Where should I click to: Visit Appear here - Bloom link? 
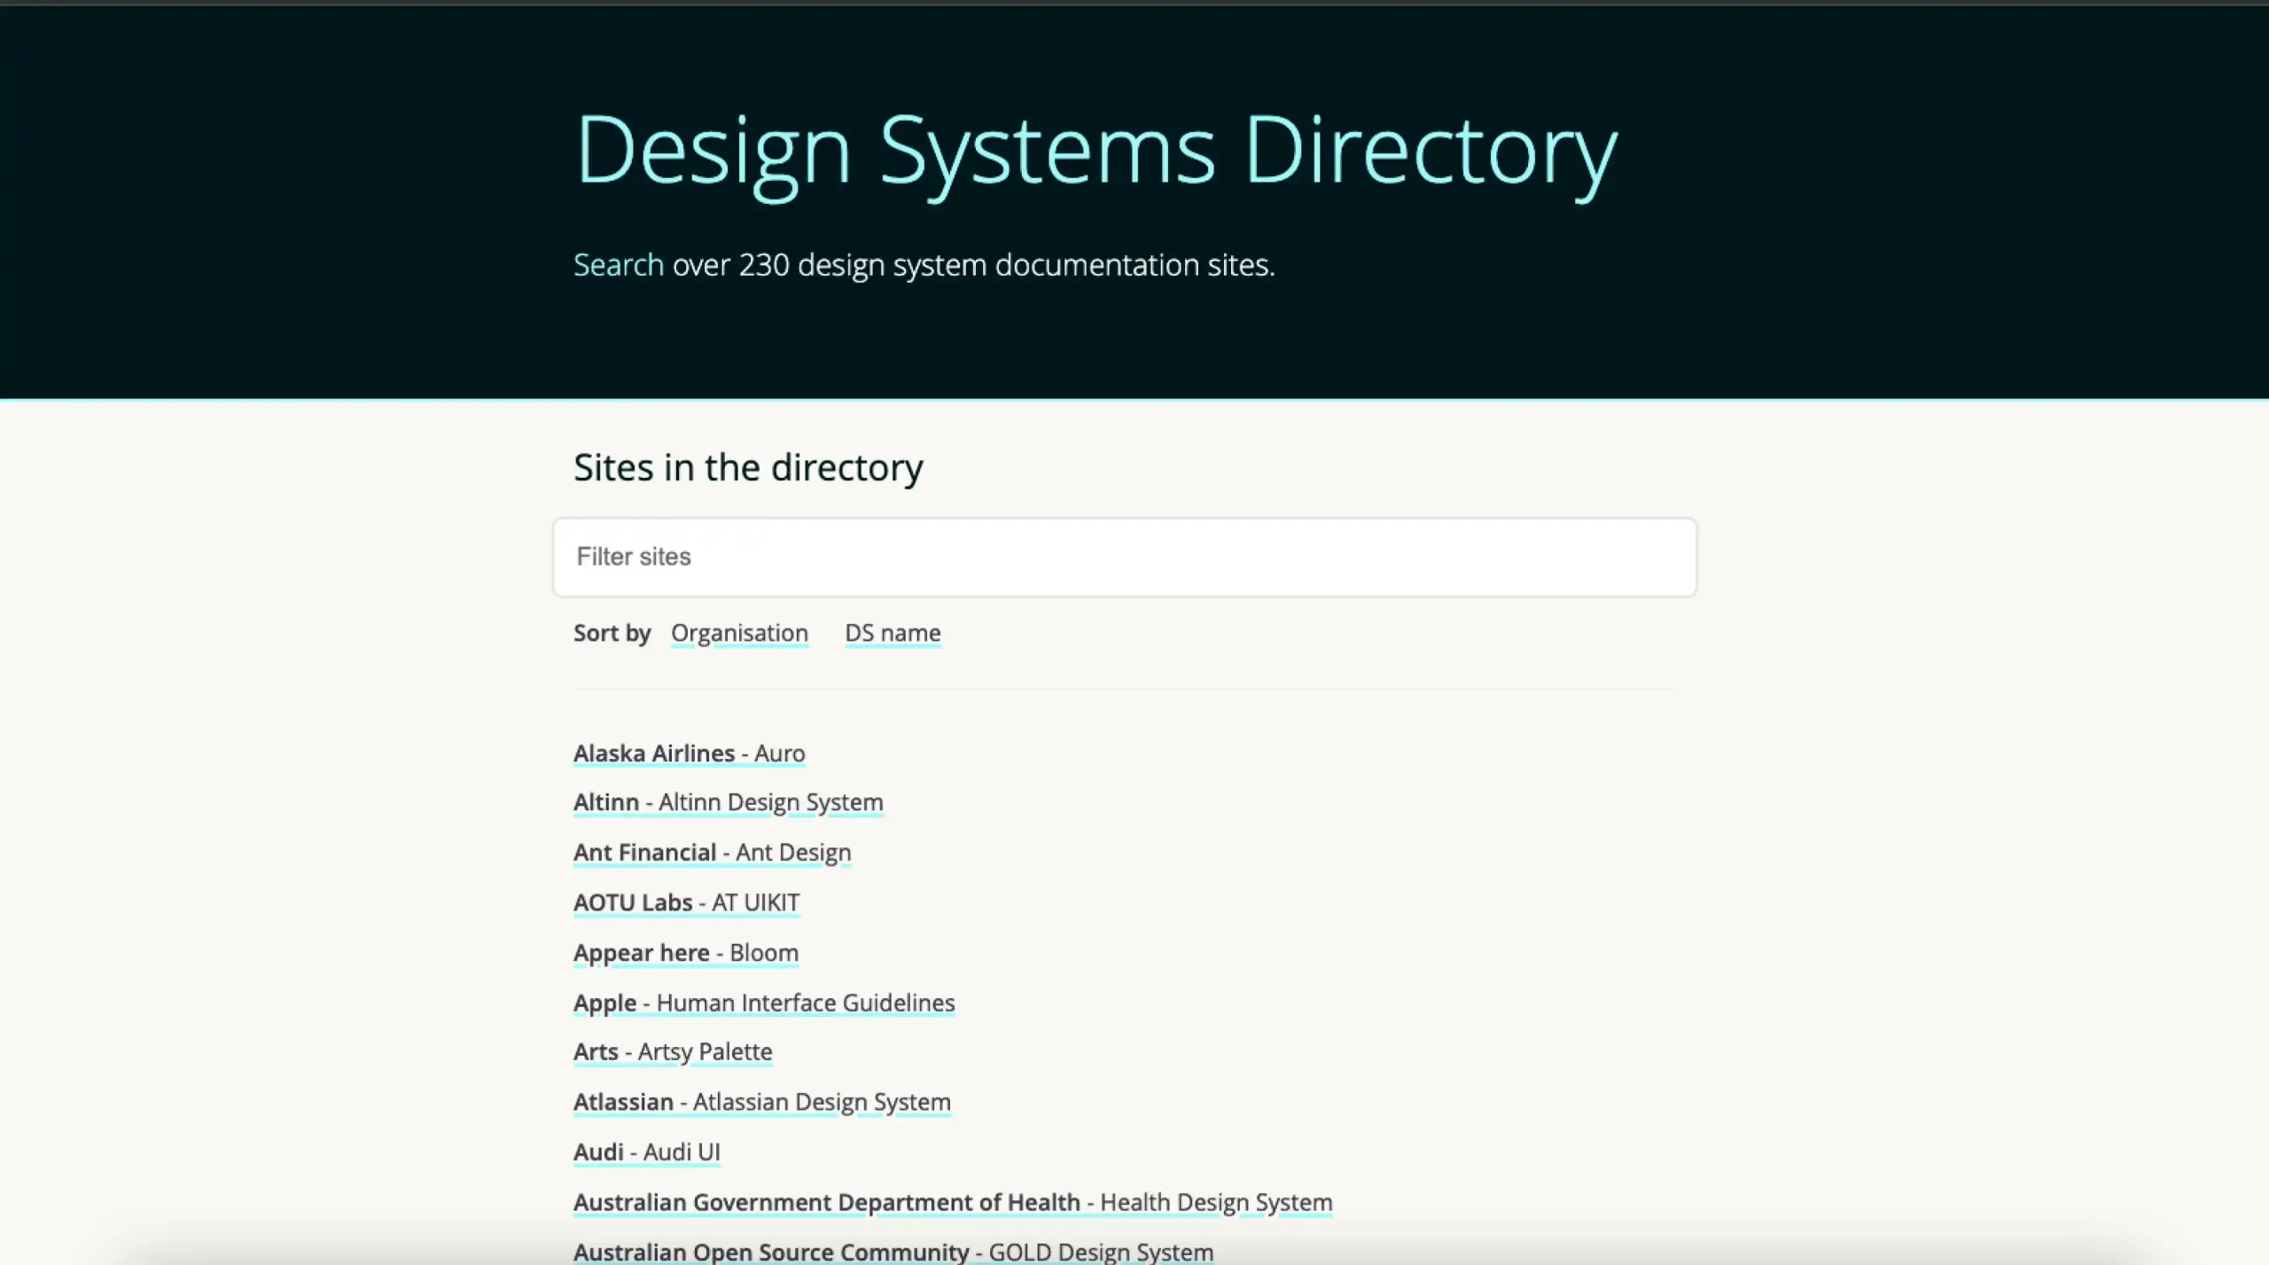pos(685,953)
